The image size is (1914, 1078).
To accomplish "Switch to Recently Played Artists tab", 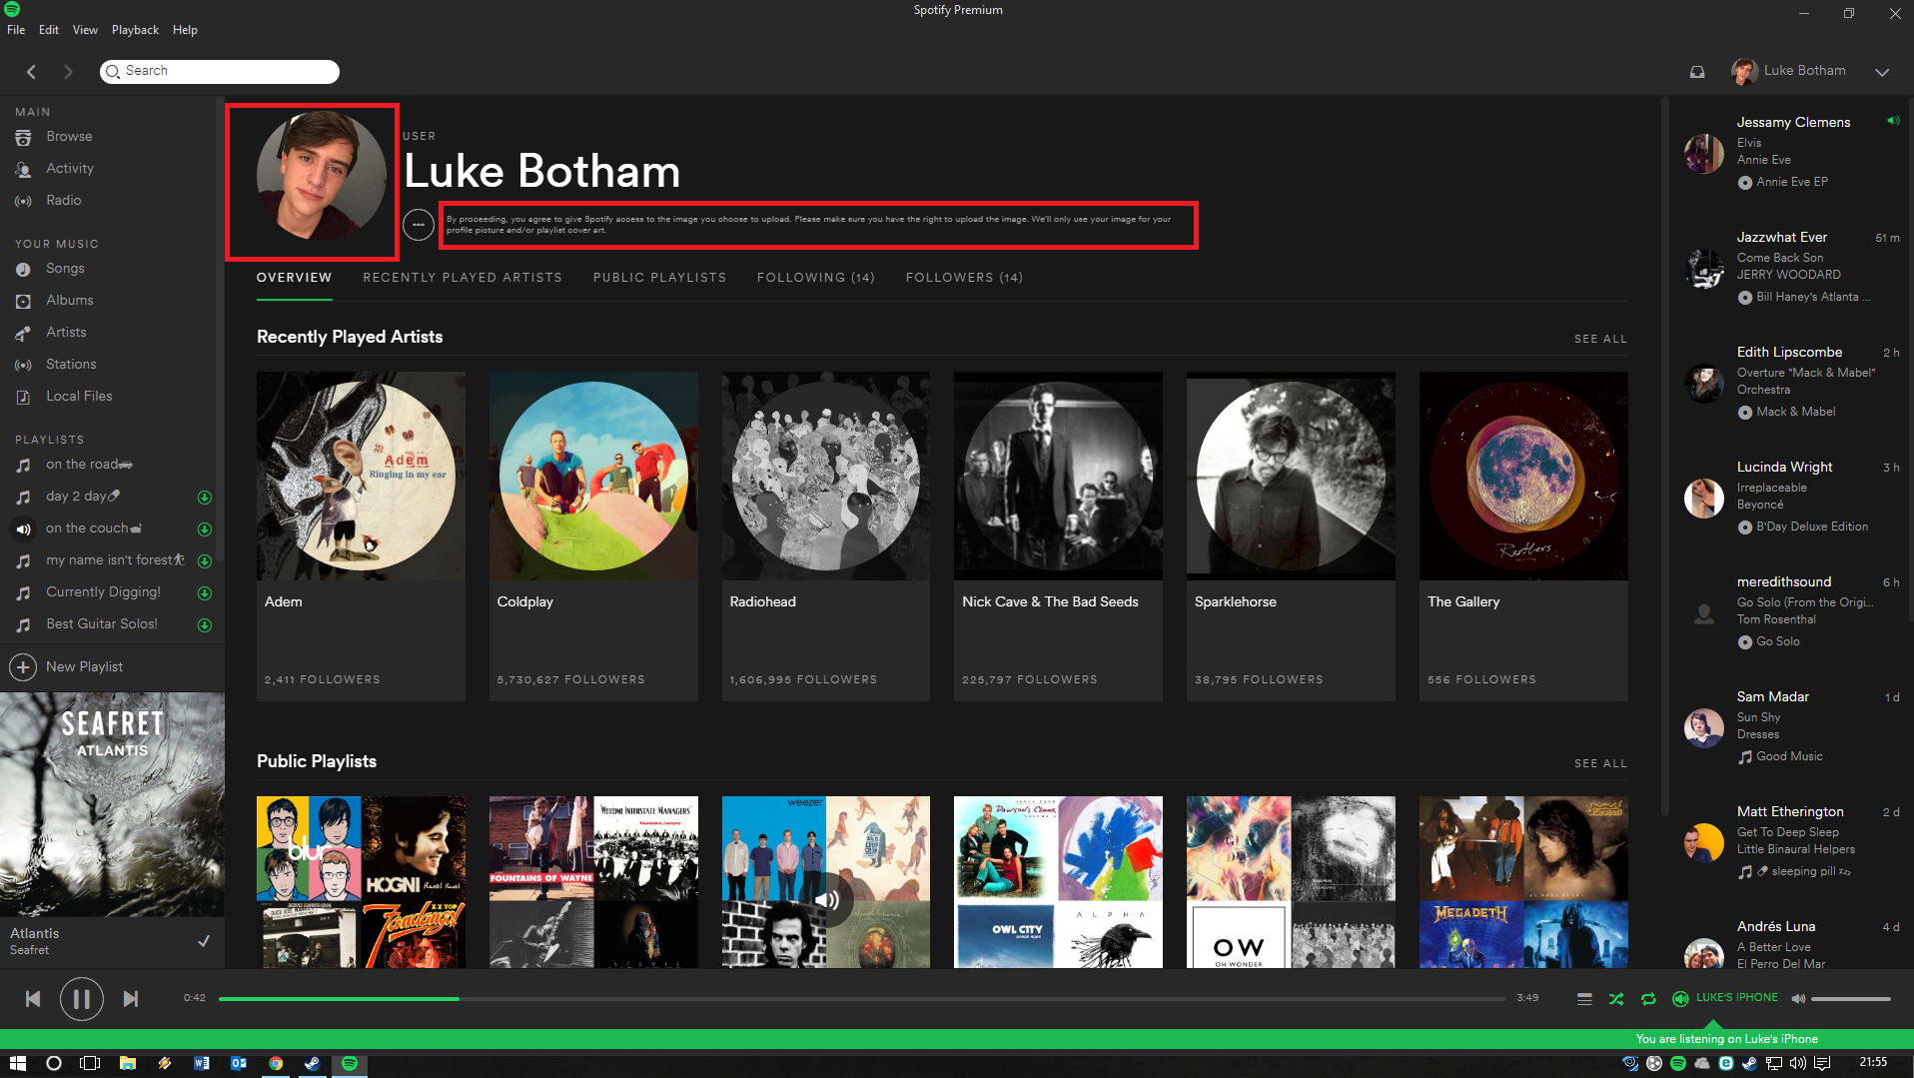I will click(x=463, y=278).
